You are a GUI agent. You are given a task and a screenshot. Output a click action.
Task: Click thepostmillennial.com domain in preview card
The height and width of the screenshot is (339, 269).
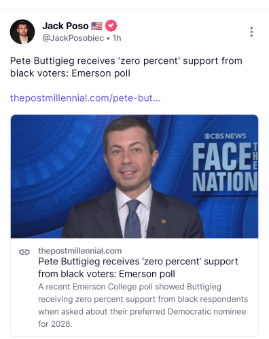(79, 251)
